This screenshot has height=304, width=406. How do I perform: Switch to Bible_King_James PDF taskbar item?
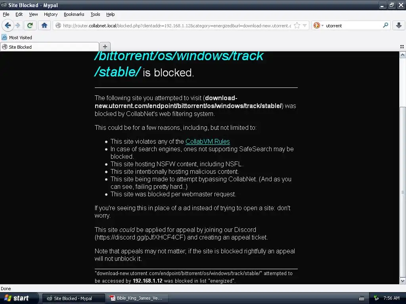point(137,298)
